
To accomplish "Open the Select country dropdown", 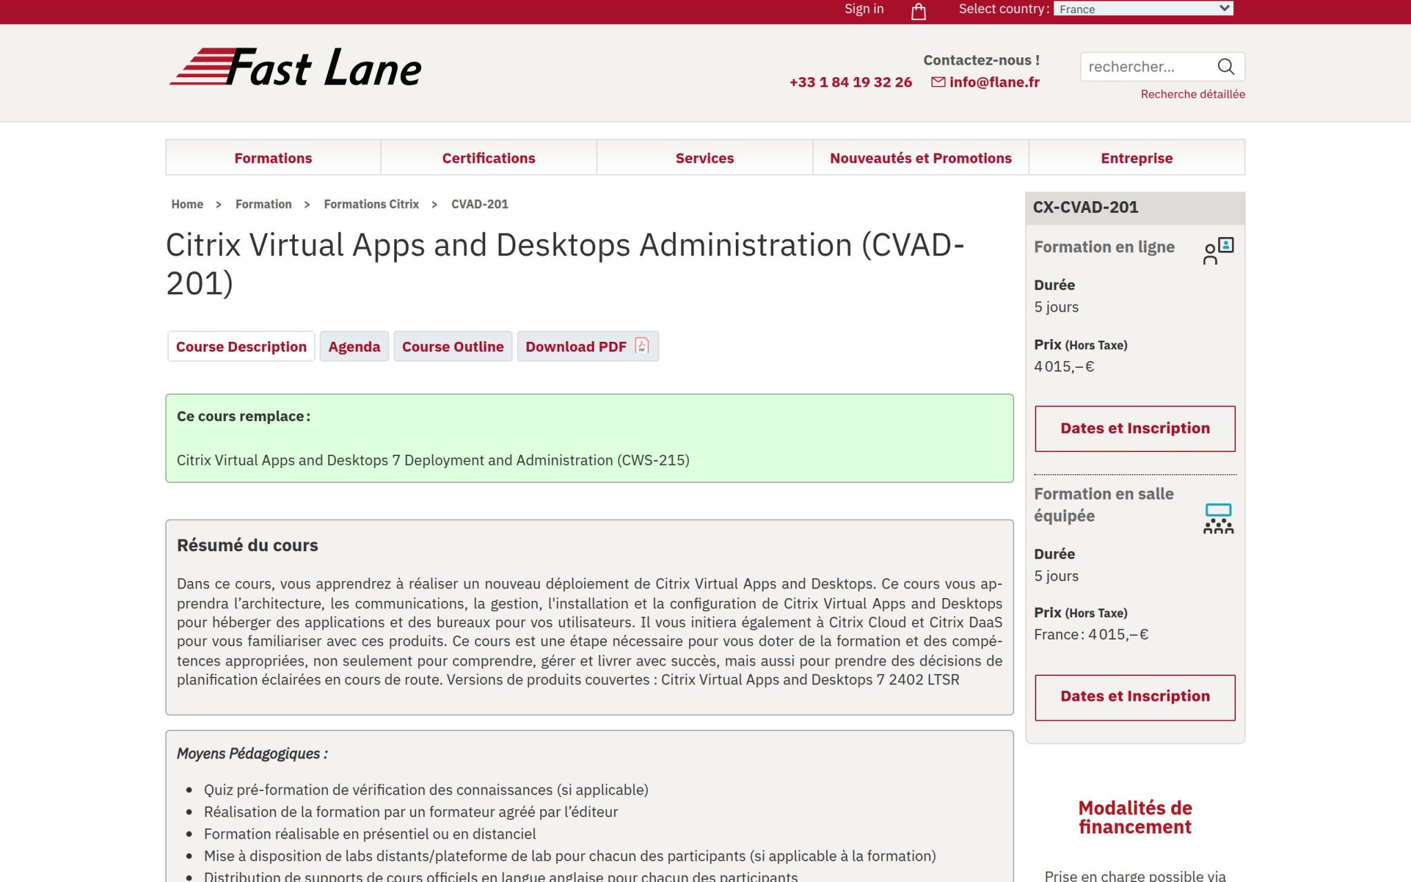I will [x=1143, y=9].
